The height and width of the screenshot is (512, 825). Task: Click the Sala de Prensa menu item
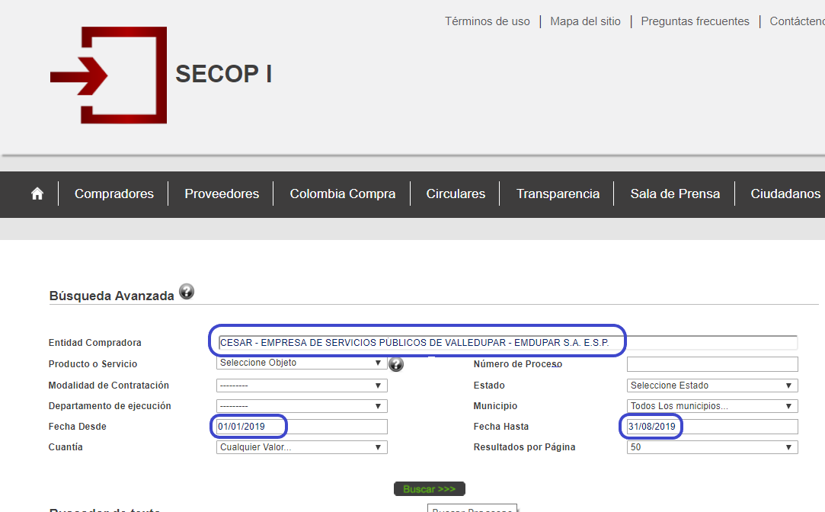pos(674,194)
